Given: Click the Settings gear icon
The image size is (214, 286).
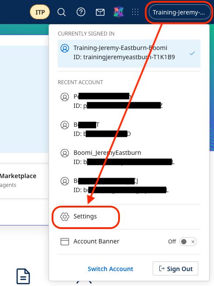Looking at the screenshot, I should [x=65, y=217].
